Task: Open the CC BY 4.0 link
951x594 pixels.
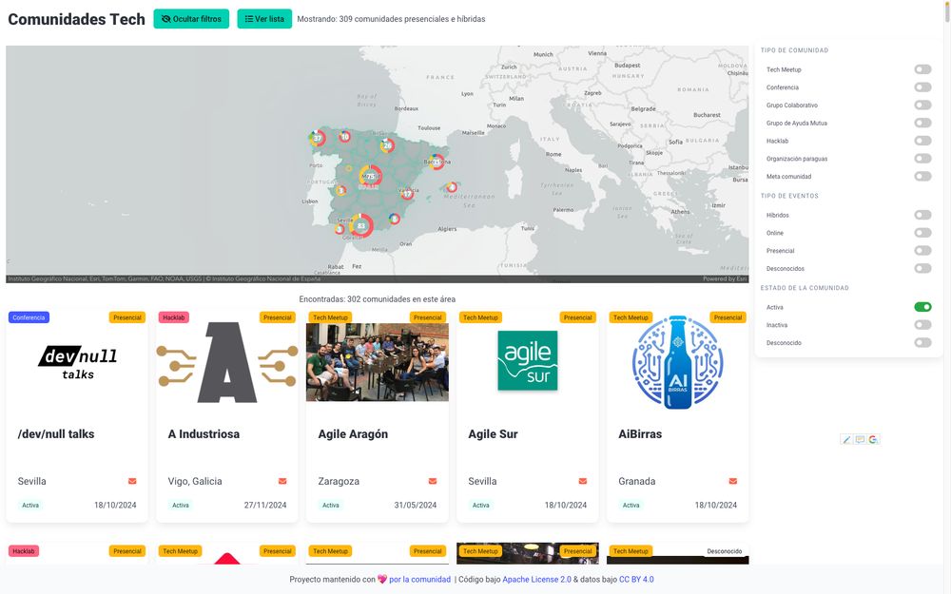Action: (636, 580)
